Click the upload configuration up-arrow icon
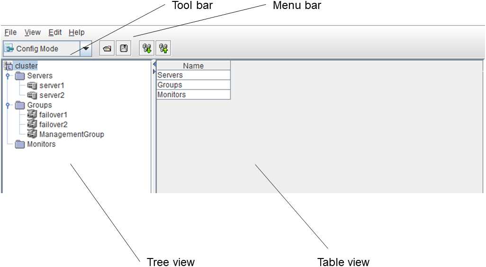This screenshot has height=267, width=486. tap(164, 48)
